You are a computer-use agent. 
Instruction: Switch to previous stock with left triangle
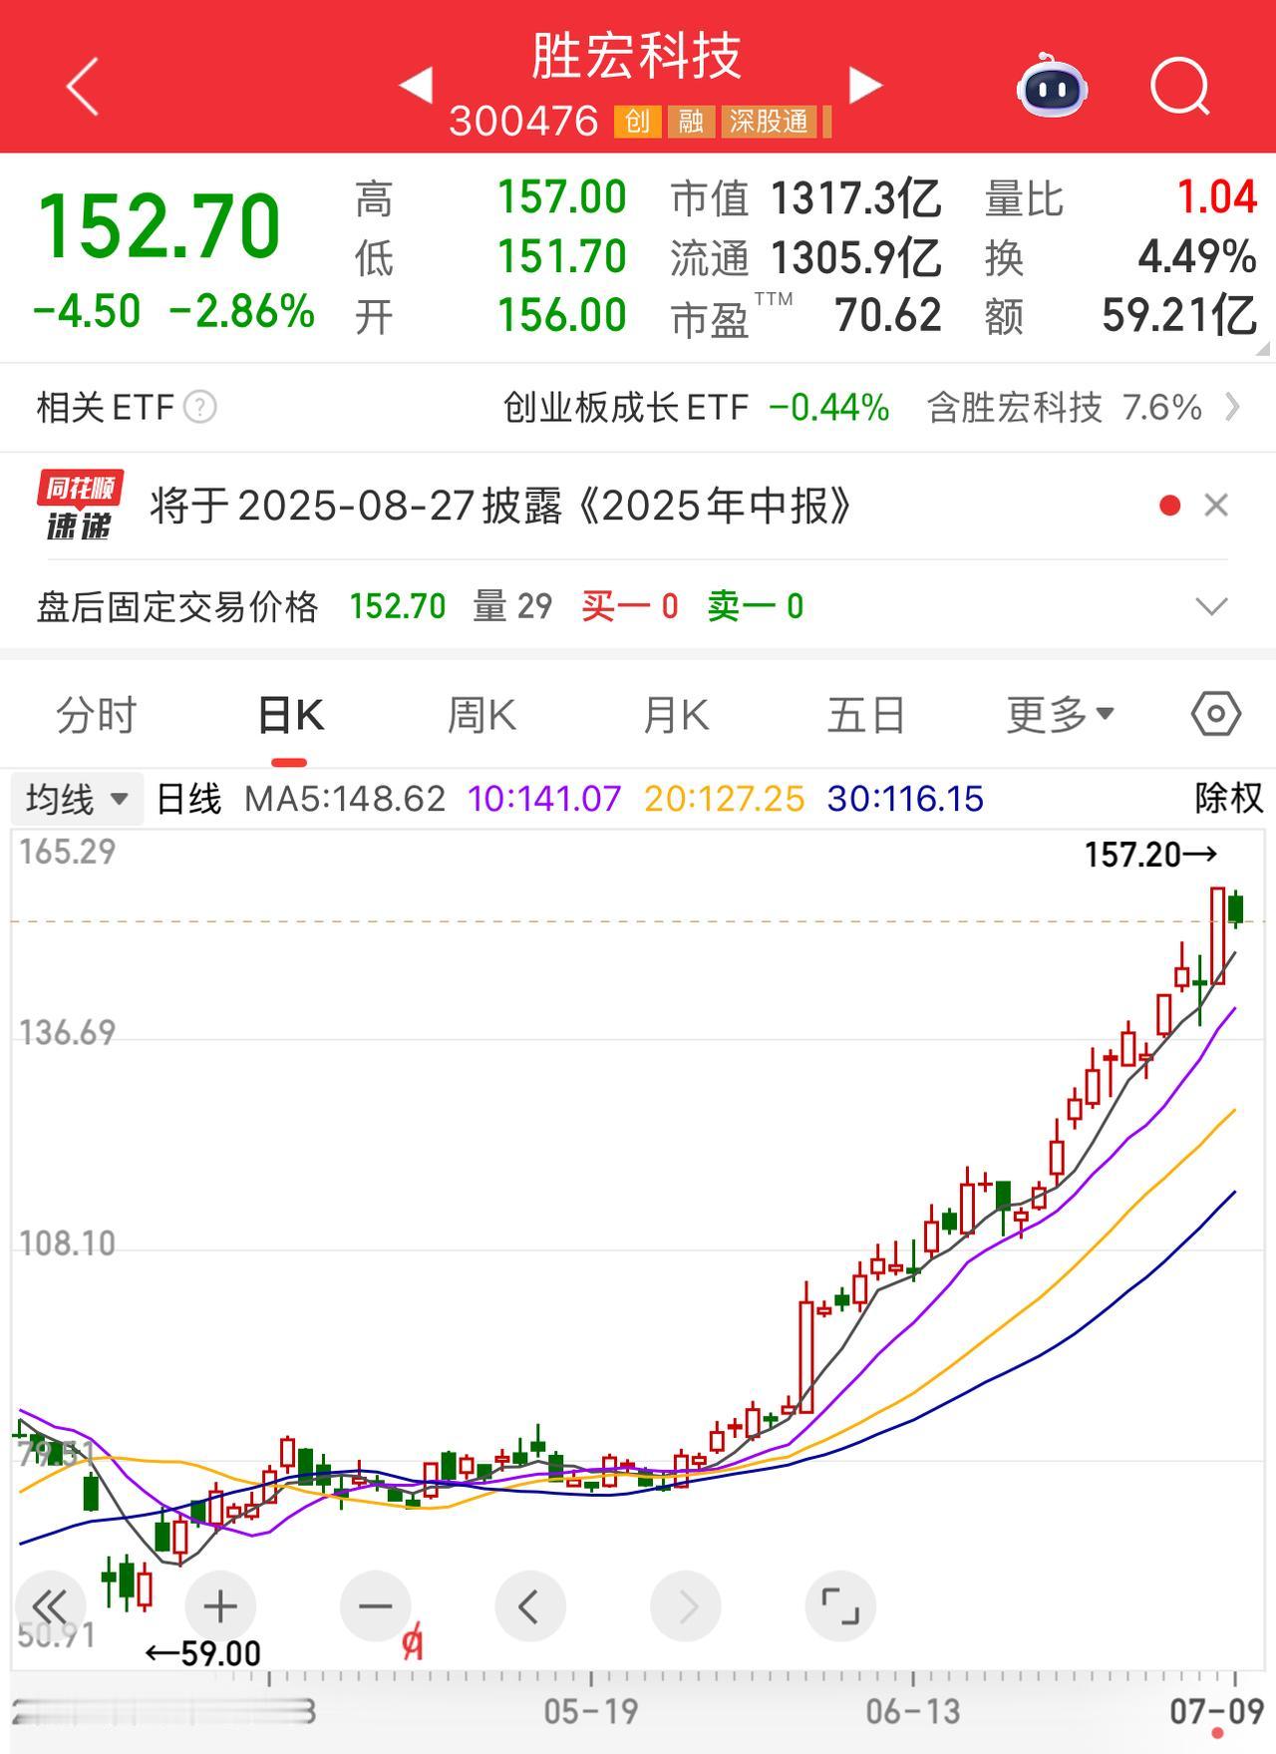416,85
